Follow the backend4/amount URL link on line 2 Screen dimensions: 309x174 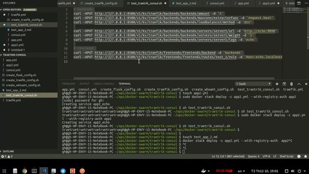(x=152, y=14)
